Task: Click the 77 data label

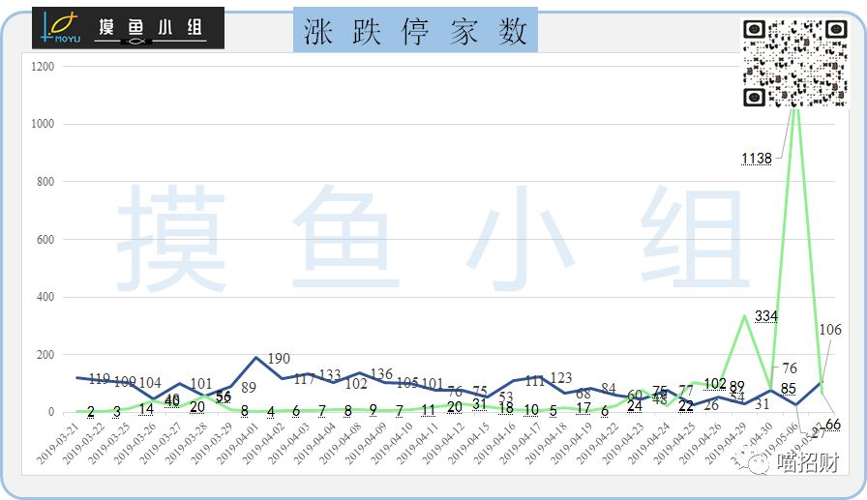Action: (686, 391)
